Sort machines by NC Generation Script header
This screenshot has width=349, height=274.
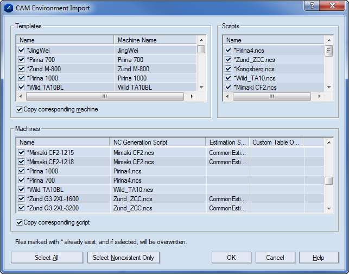(158, 142)
